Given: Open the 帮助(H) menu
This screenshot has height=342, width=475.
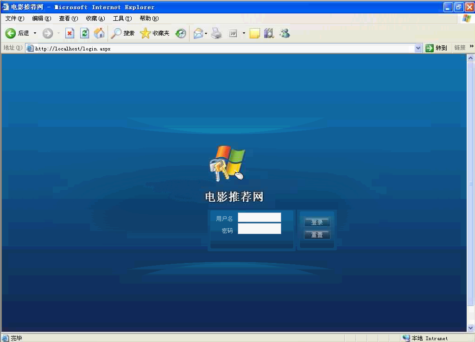Looking at the screenshot, I should [x=149, y=19].
